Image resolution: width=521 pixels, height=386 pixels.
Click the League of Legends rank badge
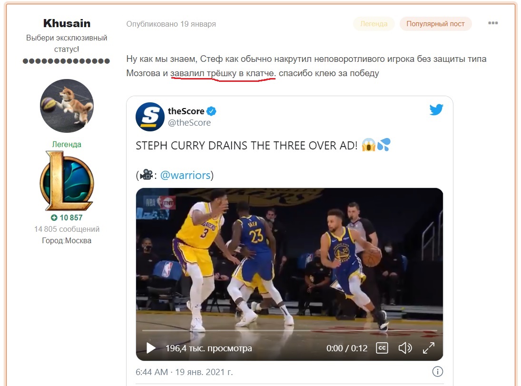[x=67, y=181]
